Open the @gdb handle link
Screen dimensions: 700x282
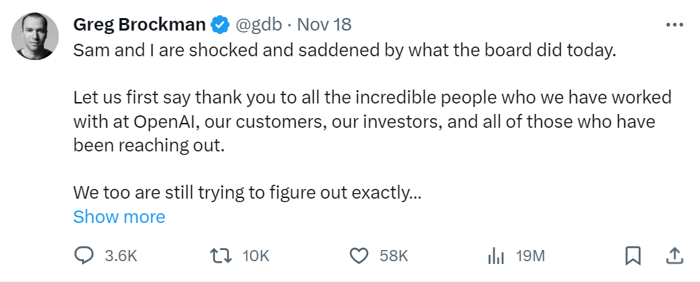260,24
